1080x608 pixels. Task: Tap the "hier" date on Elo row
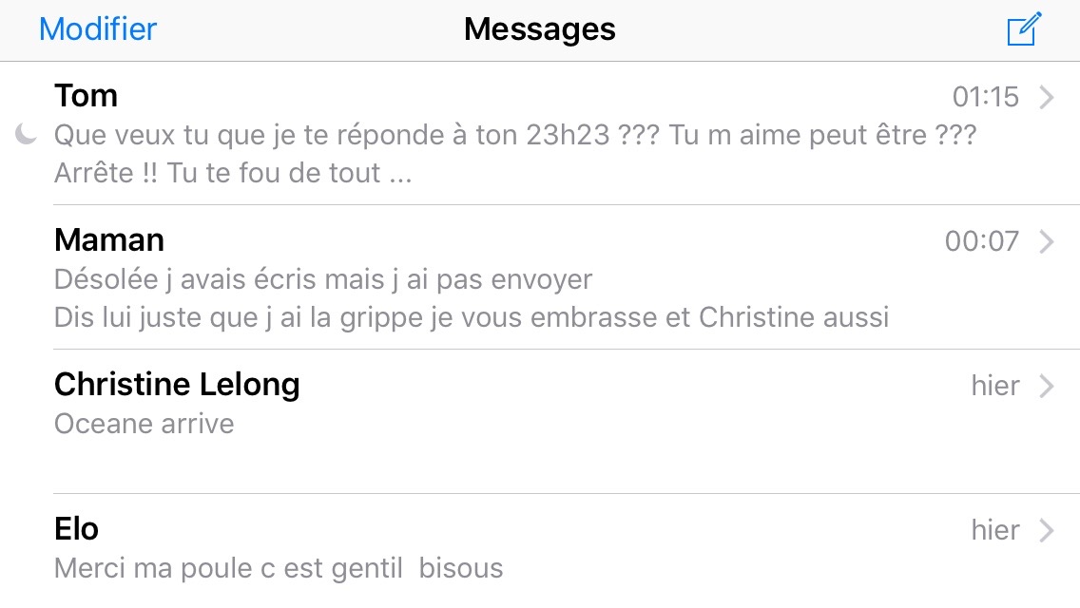(x=995, y=530)
